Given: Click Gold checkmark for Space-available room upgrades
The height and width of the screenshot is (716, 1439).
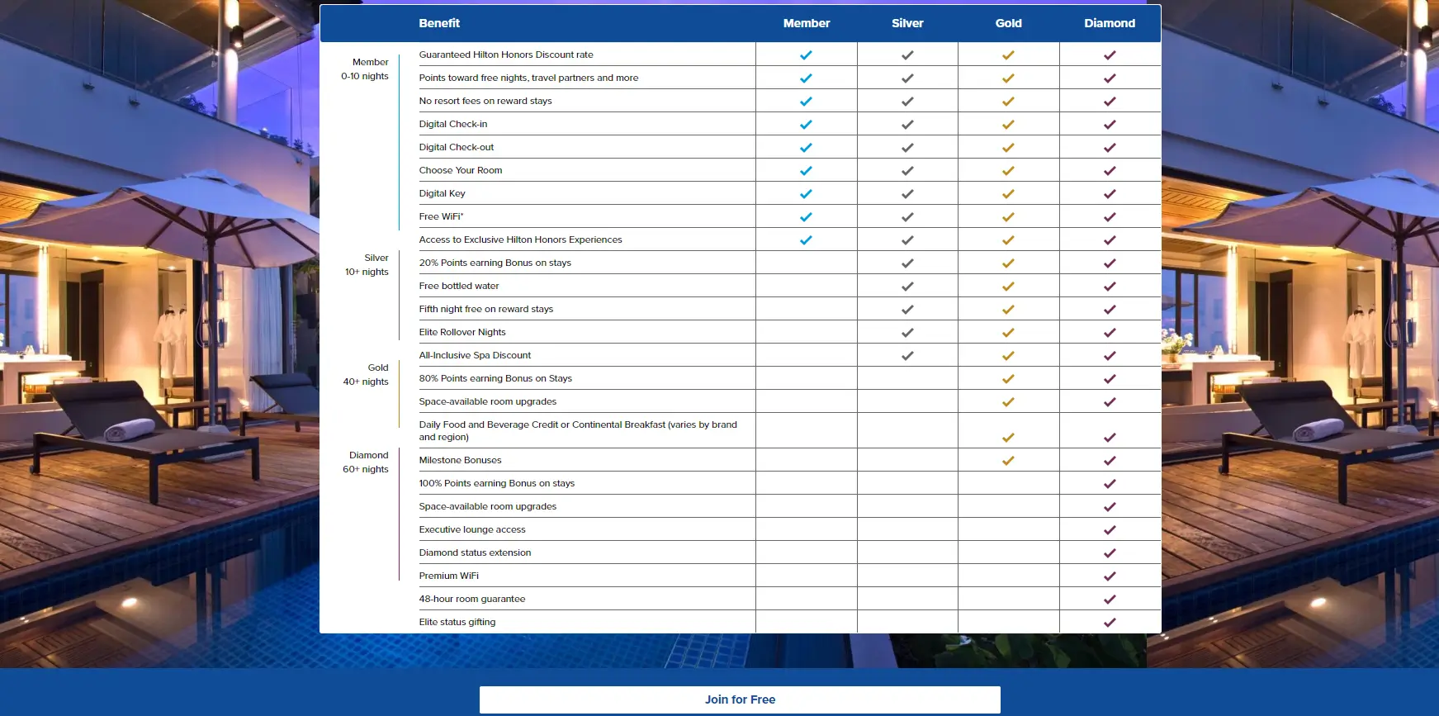Looking at the screenshot, I should [1008, 402].
